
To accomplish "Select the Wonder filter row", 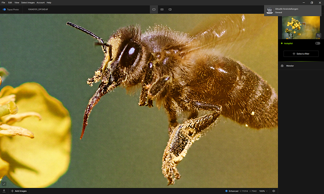I will point(301,66).
